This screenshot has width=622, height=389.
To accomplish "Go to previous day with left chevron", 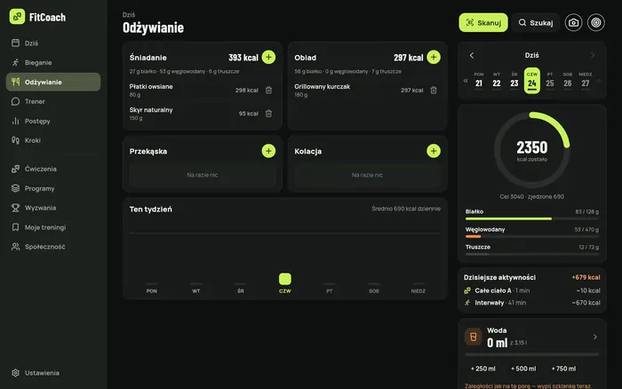I will [x=472, y=56].
